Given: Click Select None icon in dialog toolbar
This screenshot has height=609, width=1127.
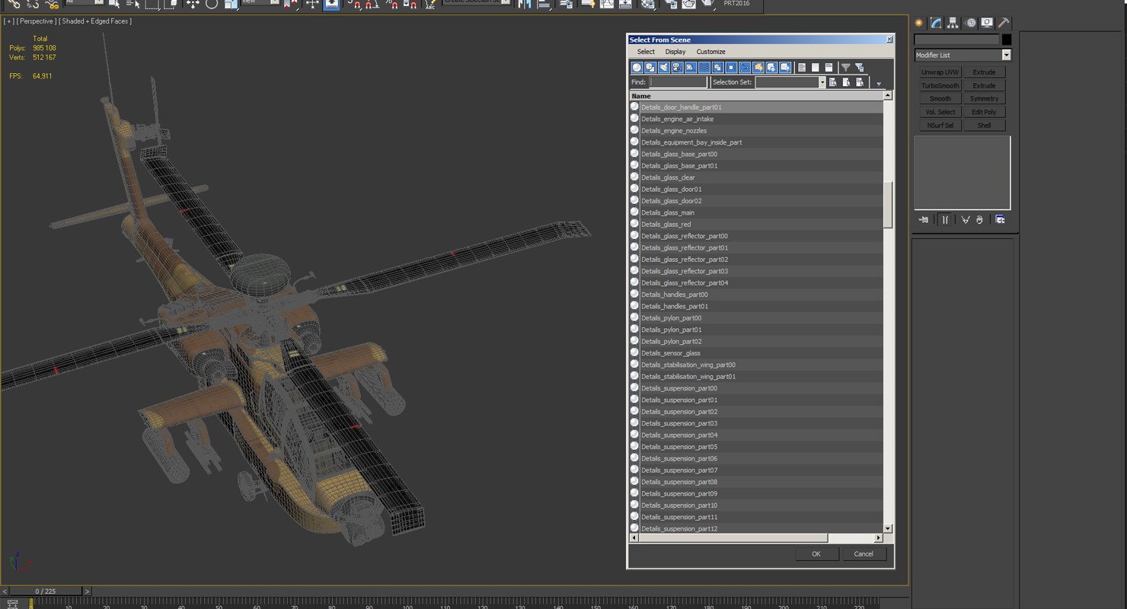Looking at the screenshot, I should 816,68.
